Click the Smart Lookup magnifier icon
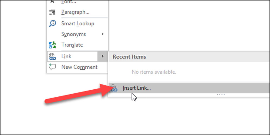This screenshot has width=270, height=135. (x=52, y=23)
